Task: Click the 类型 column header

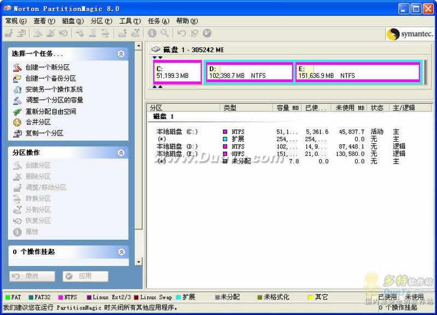Action: [x=247, y=107]
